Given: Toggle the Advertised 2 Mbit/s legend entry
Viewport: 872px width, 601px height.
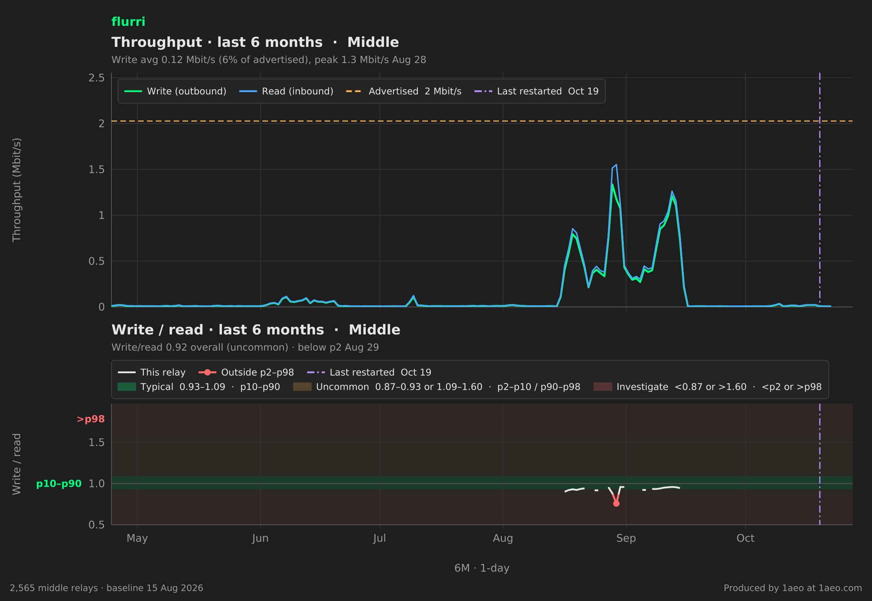Looking at the screenshot, I should 404,91.
